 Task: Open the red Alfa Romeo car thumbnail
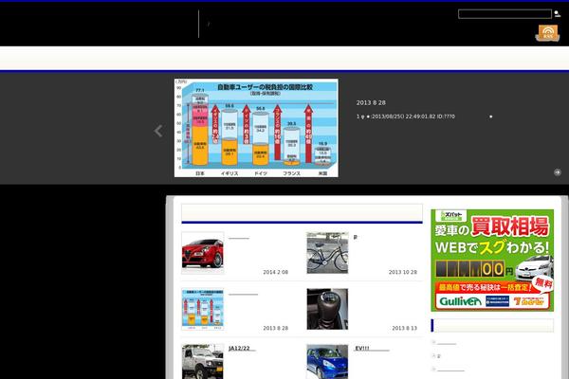[x=203, y=253]
